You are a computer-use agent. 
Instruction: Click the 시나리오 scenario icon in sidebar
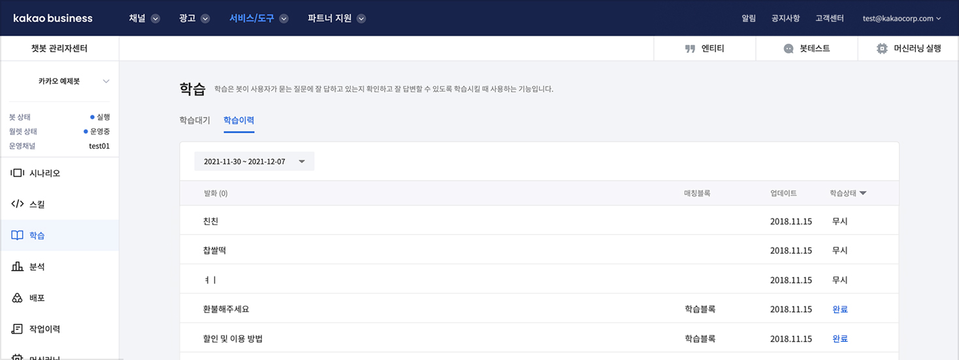click(x=17, y=173)
